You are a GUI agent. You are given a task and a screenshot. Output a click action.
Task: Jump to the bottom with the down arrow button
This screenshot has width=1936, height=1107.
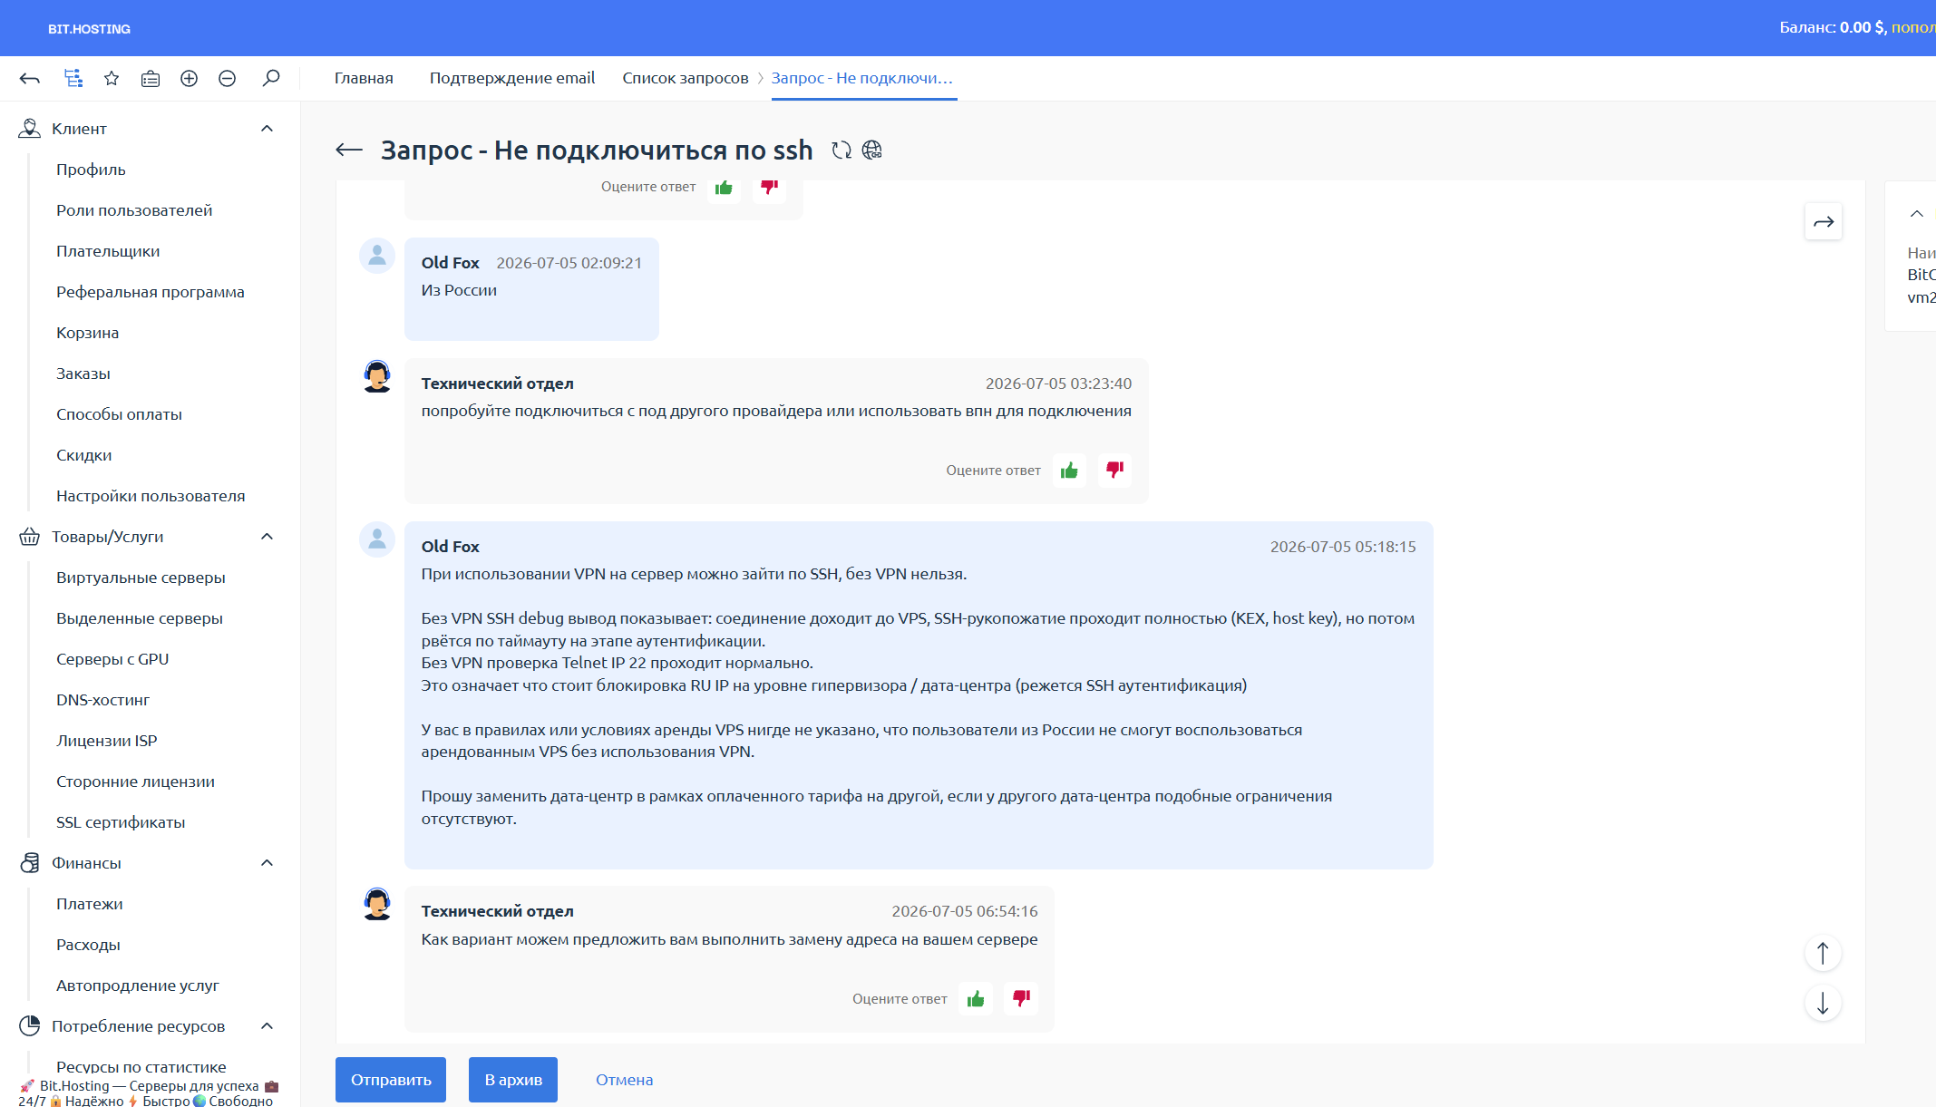(x=1823, y=1004)
